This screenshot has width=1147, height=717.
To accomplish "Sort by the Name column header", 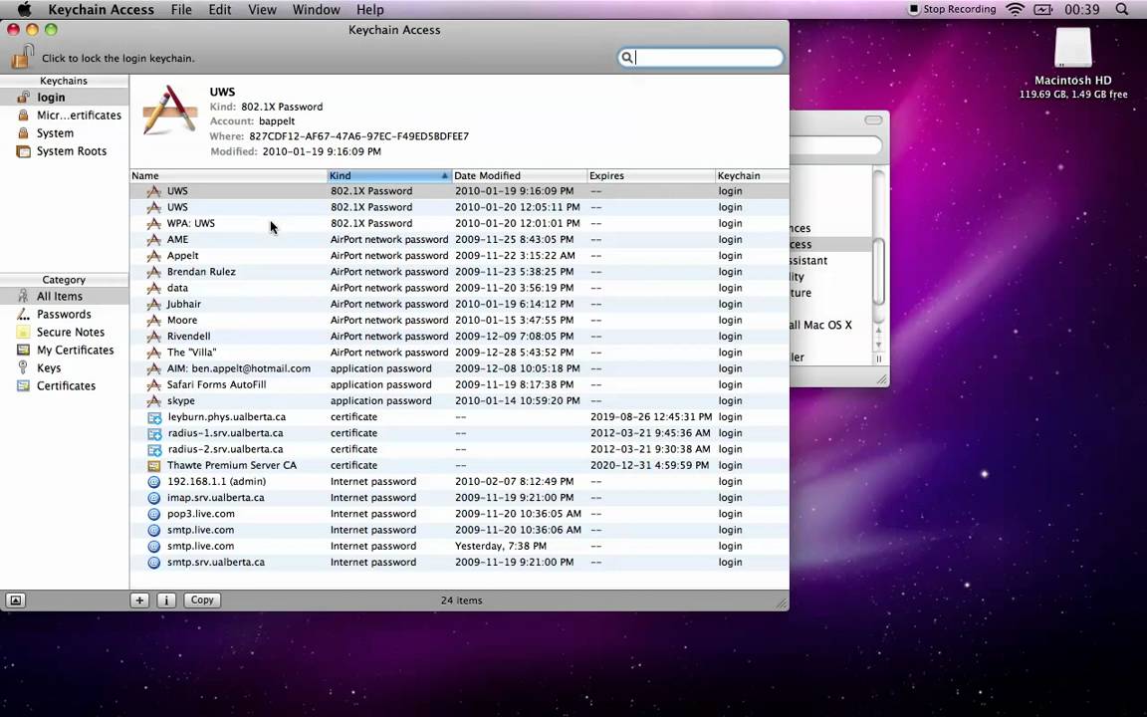I will pyautogui.click(x=228, y=175).
